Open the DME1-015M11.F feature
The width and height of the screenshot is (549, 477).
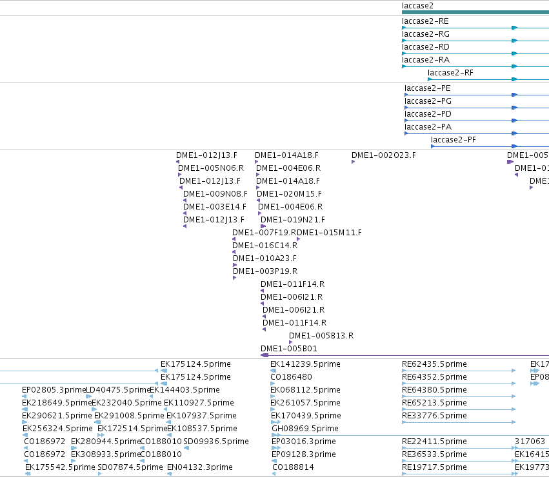pos(329,233)
